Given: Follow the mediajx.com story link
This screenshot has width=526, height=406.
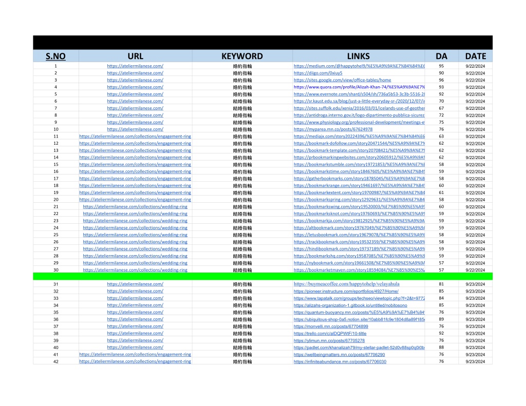Looking at the screenshot, I should point(359,137).
